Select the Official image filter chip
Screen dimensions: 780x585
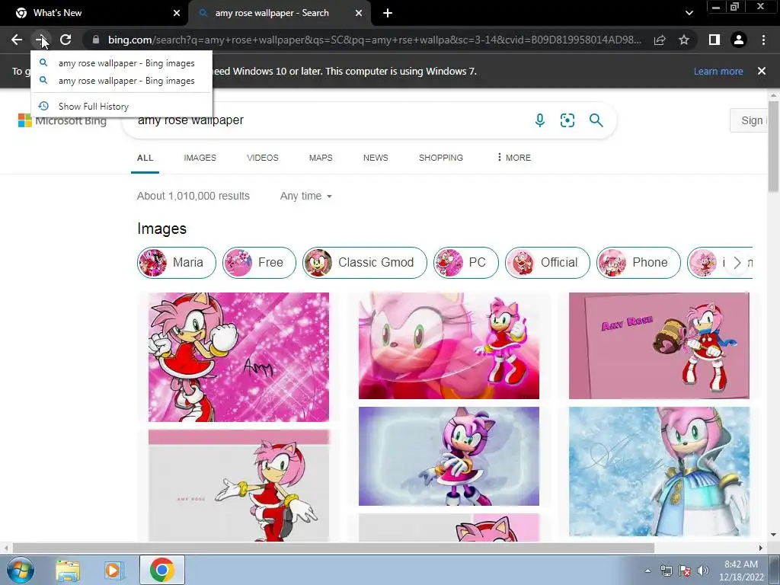(547, 263)
